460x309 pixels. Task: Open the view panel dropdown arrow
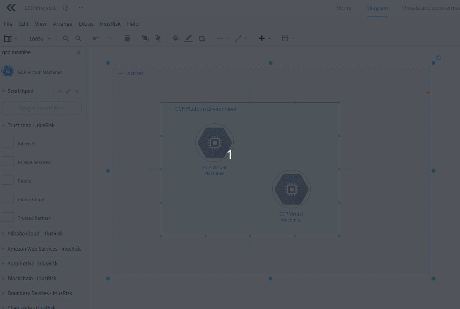tap(16, 38)
